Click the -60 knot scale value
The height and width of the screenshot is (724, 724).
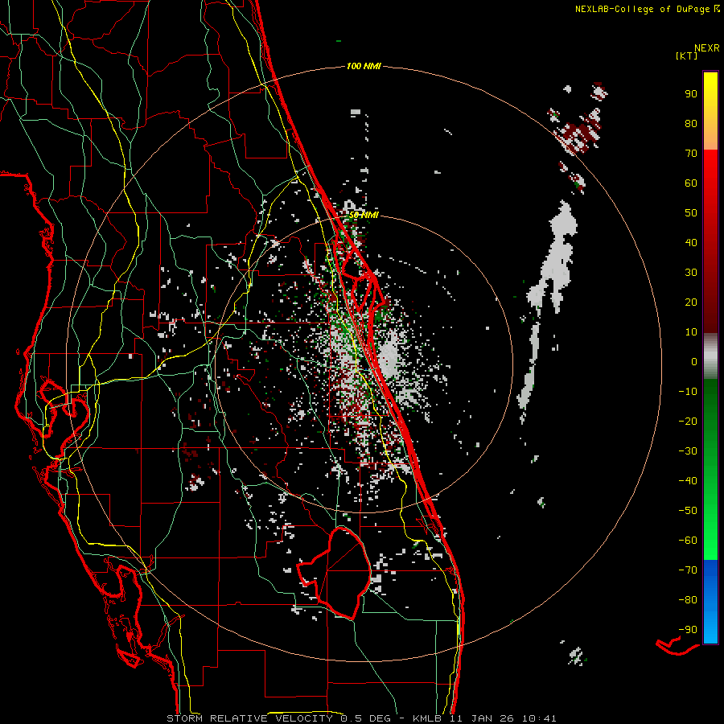[688, 541]
